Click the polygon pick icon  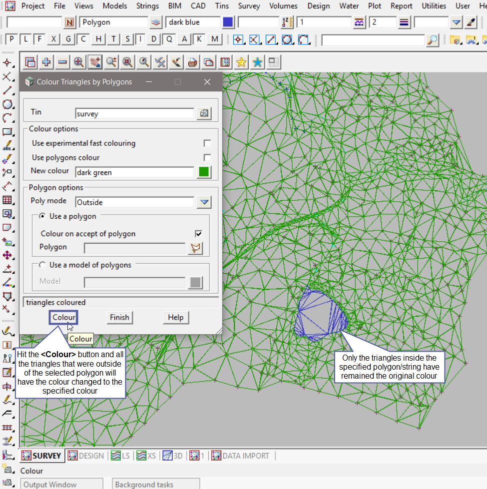pos(195,248)
